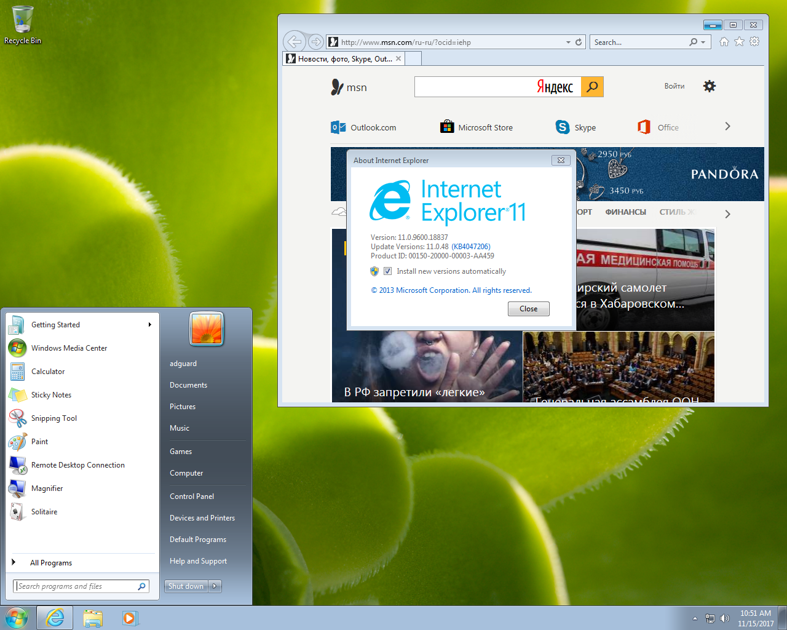Click the taskbar clock and date
The image size is (787, 630).
756,618
